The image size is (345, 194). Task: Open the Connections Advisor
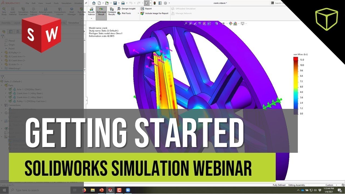pyautogui.click(x=60, y=11)
